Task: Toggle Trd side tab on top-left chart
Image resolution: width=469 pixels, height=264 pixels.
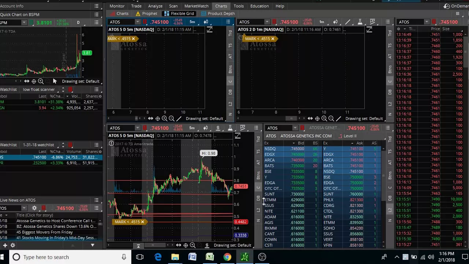Action: [230, 33]
